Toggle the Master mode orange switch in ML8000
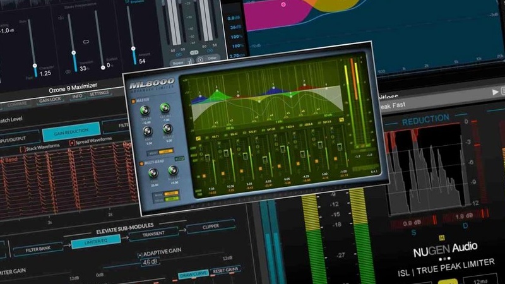Screen dimensions: 505x284 pyautogui.click(x=166, y=151)
